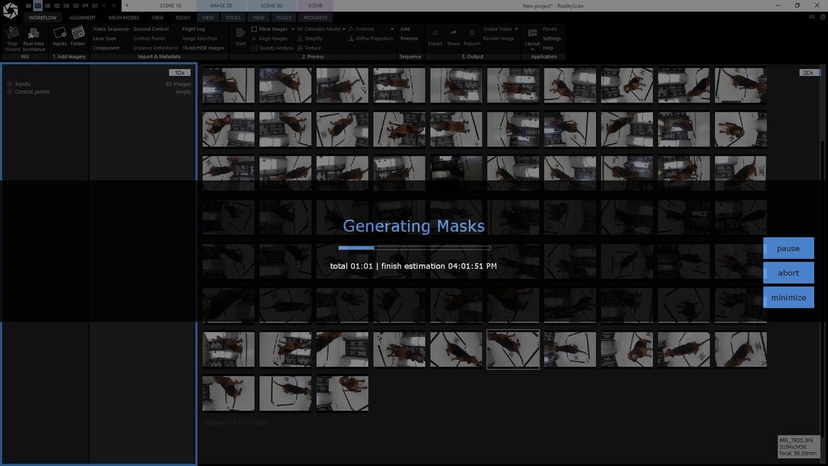Expand the Inputs tree node

pos(10,84)
